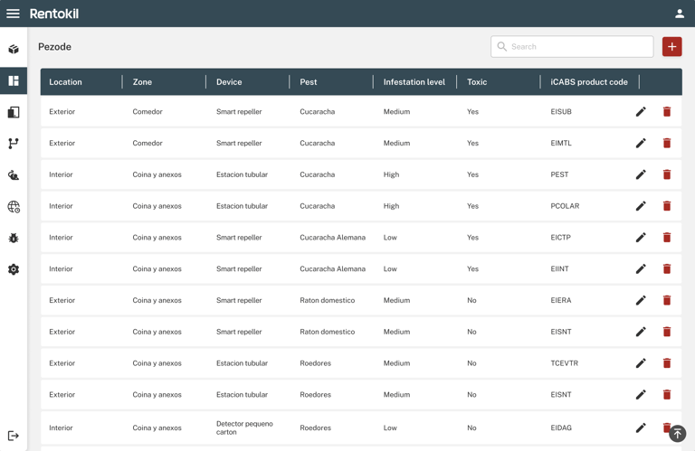Delete the row with code EIERA
Screen dimensions: 695x451
click(x=667, y=300)
